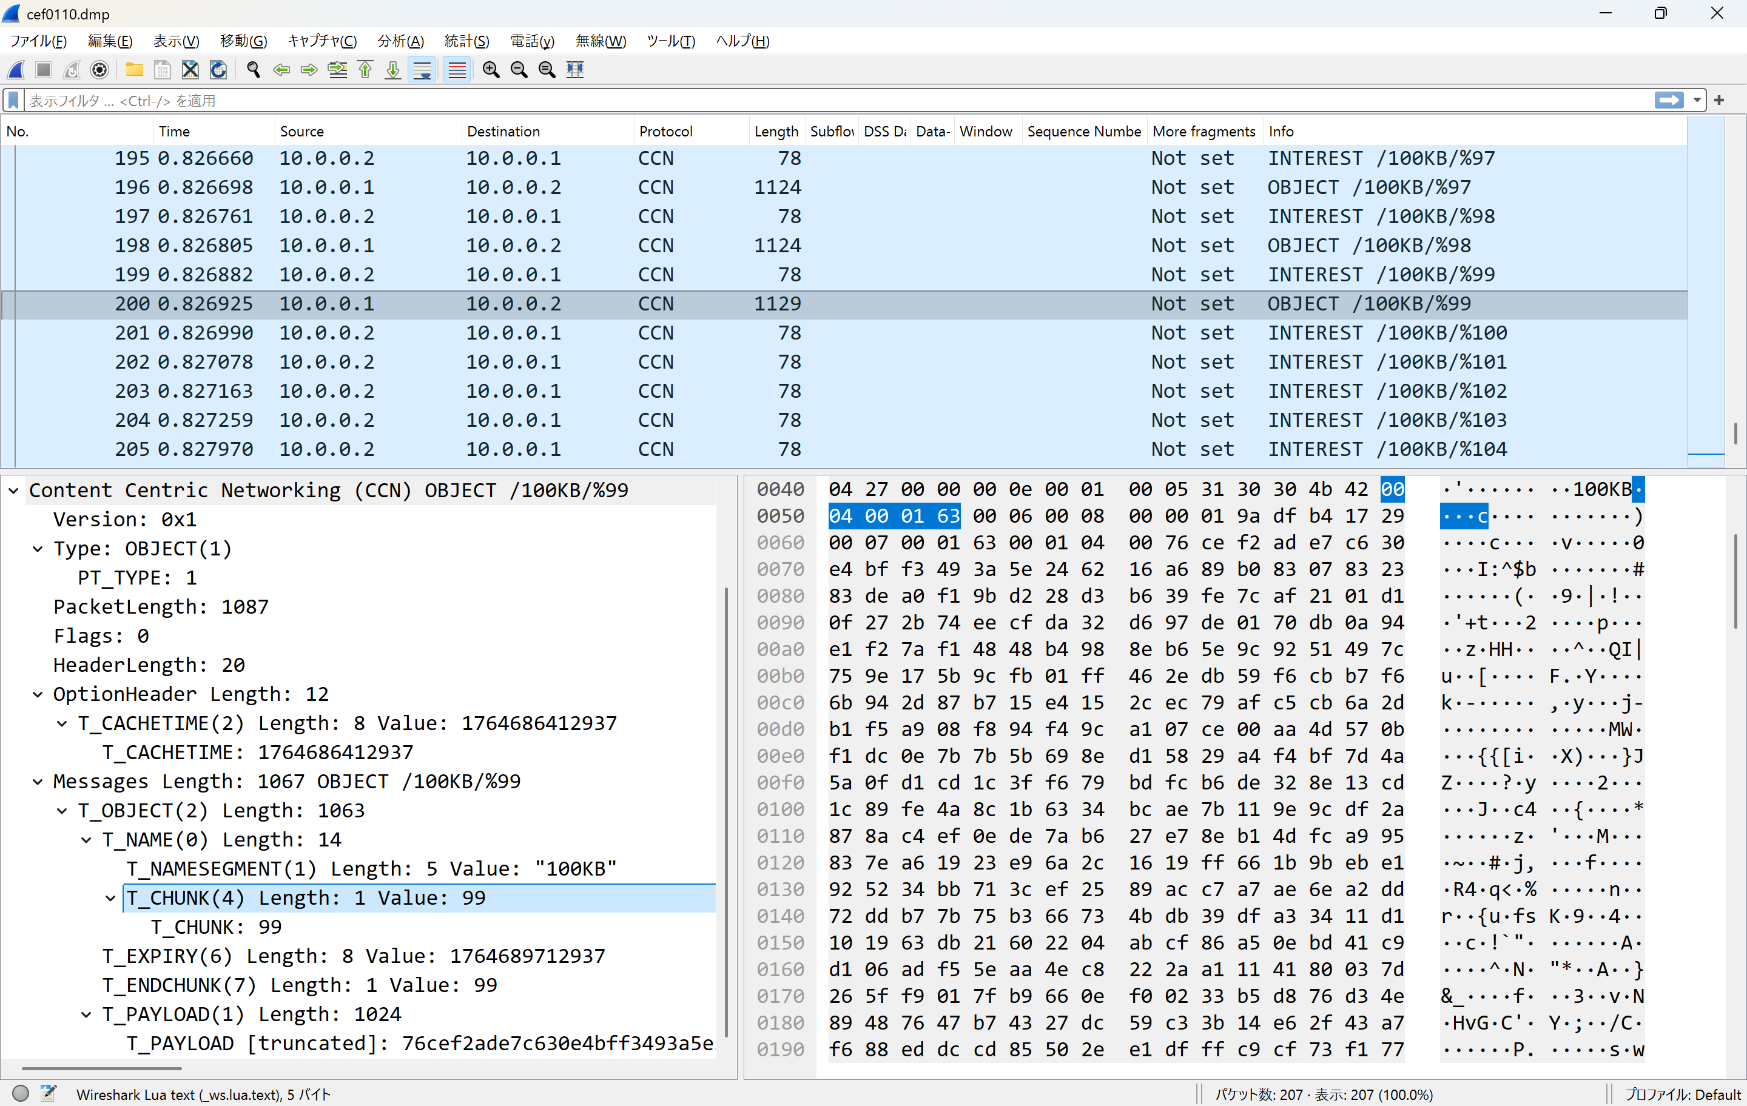The height and width of the screenshot is (1106, 1747).
Task: Click the open capture file folder icon
Action: coord(134,70)
